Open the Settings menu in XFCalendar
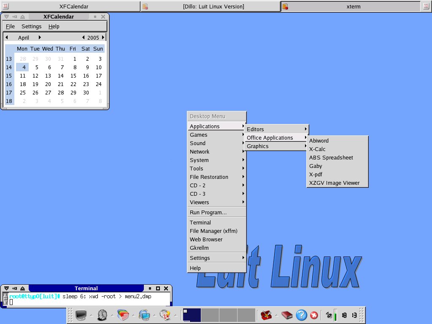Image resolution: width=432 pixels, height=324 pixels. click(31, 27)
